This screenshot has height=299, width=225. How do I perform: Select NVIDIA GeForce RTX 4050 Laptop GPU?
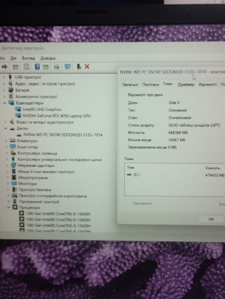pos(57,116)
